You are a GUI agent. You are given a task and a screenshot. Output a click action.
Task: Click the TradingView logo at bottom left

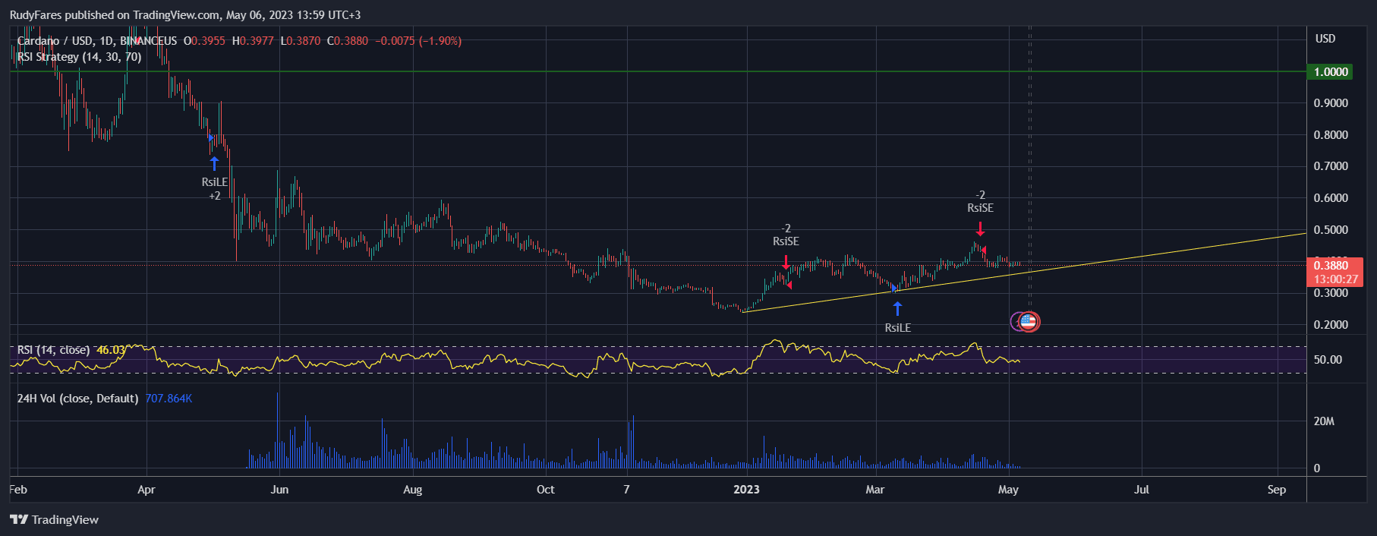[x=55, y=520]
